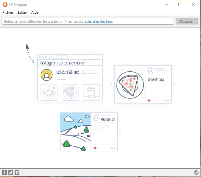Viewport: 201px width, 177px height.
Task: Click the 4K Stogram app logo
Action: coord(5,4)
